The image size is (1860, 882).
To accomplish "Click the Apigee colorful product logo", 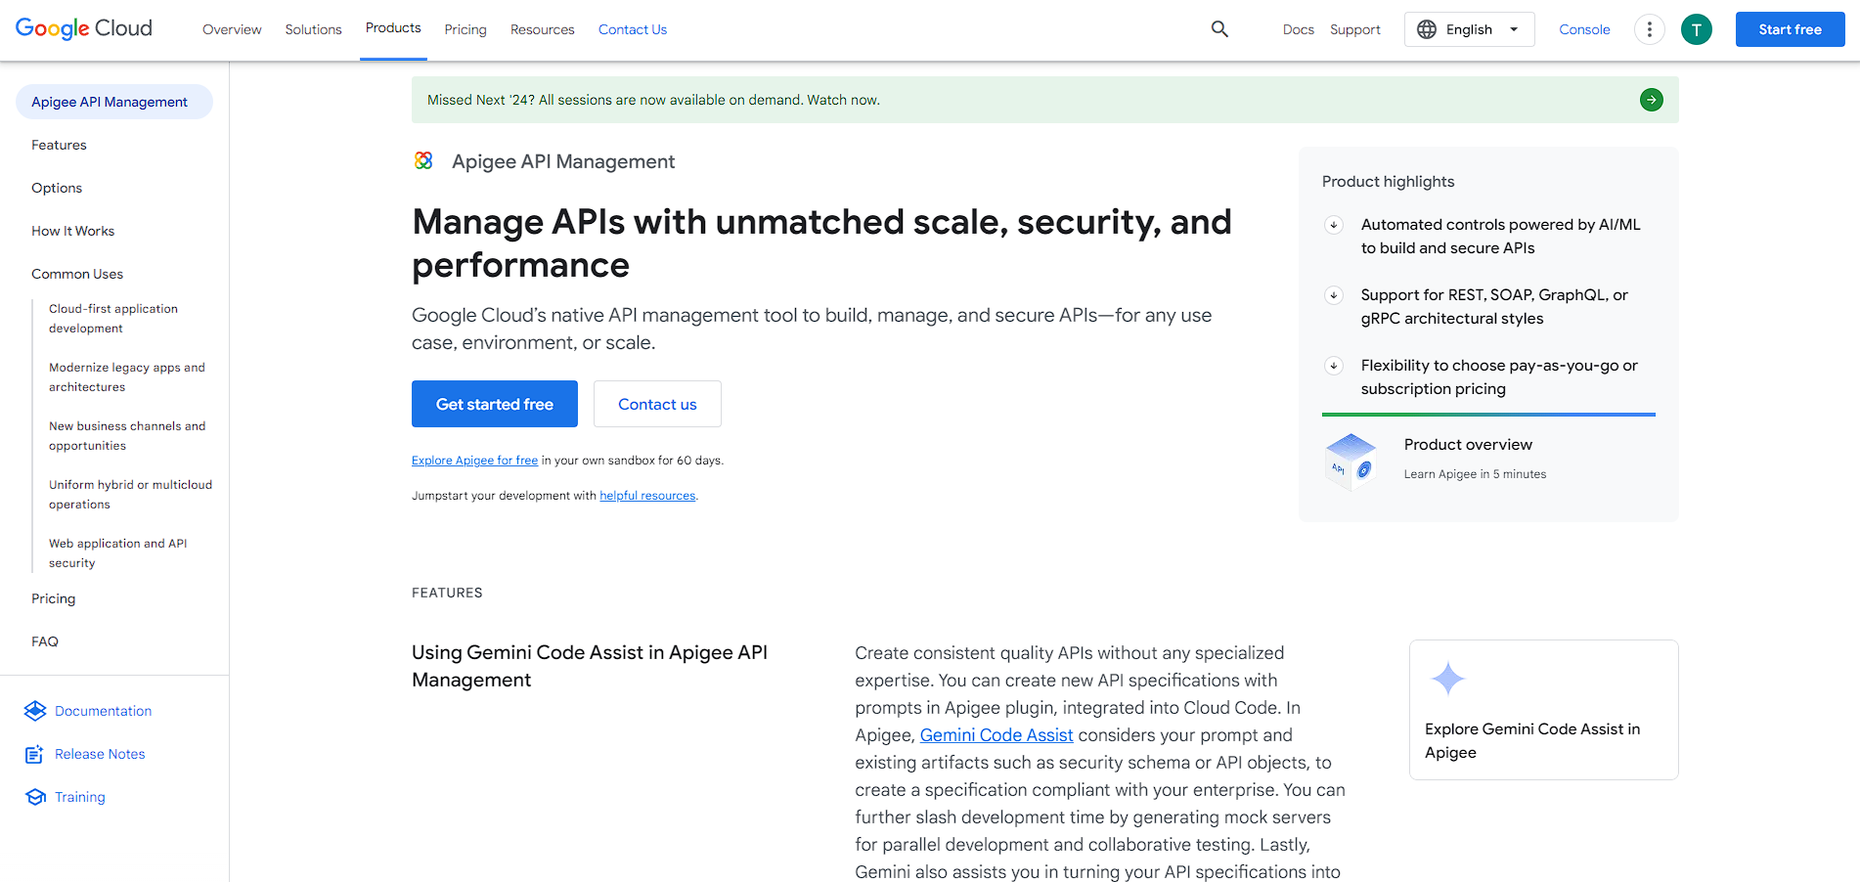I will pyautogui.click(x=423, y=160).
